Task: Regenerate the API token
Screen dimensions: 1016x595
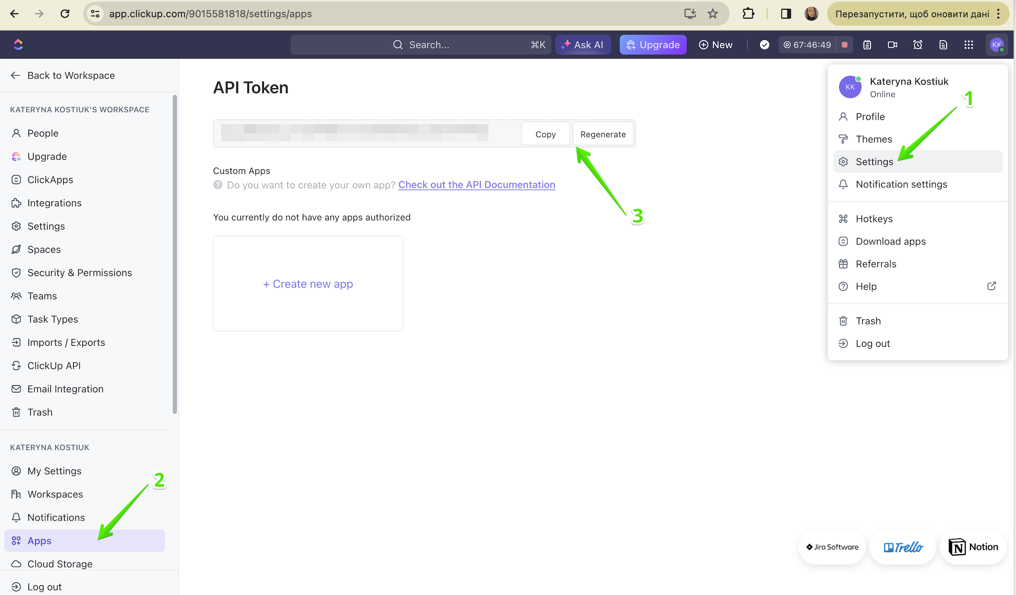Action: point(603,134)
